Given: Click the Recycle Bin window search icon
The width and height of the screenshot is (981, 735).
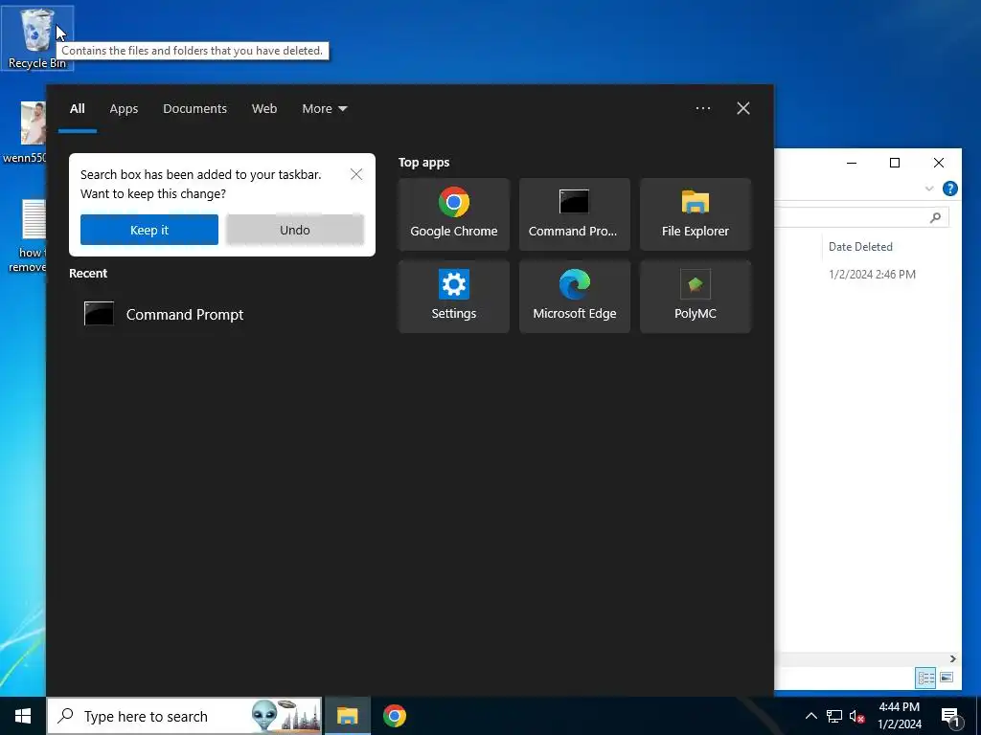Looking at the screenshot, I should point(935,217).
